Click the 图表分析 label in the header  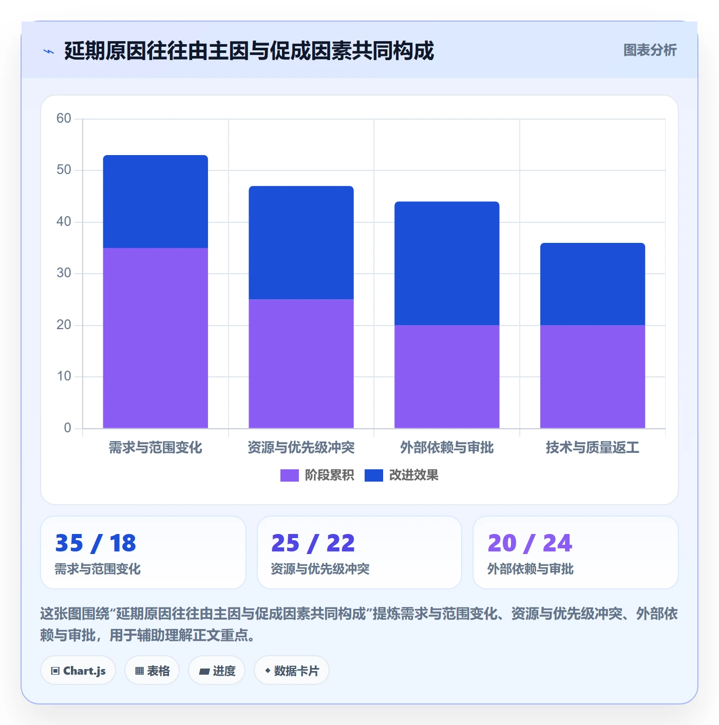650,50
